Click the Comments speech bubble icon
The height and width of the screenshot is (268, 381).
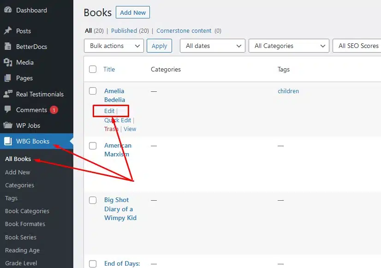pos(8,109)
